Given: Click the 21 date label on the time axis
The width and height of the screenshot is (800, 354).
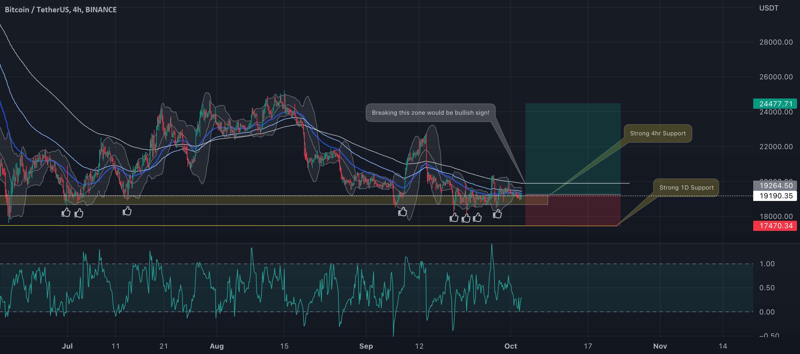Looking at the screenshot, I should pyautogui.click(x=164, y=346).
